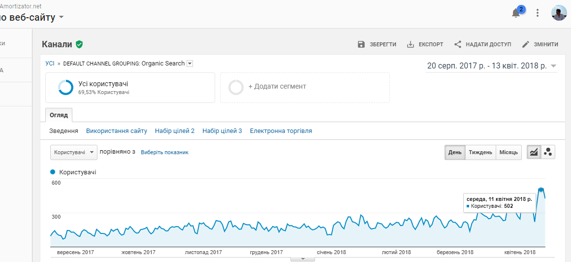571x262 pixels.
Task: Click the ЗБЕРЕГТИ save icon
Action: (x=361, y=44)
